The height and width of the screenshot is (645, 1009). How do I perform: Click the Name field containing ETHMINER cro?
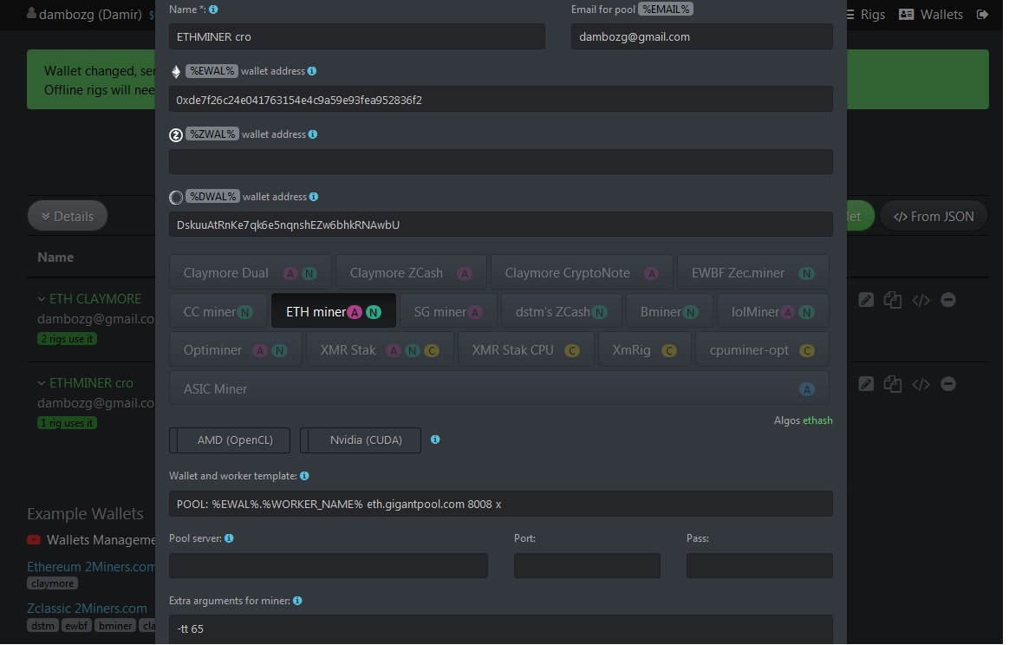coord(357,36)
